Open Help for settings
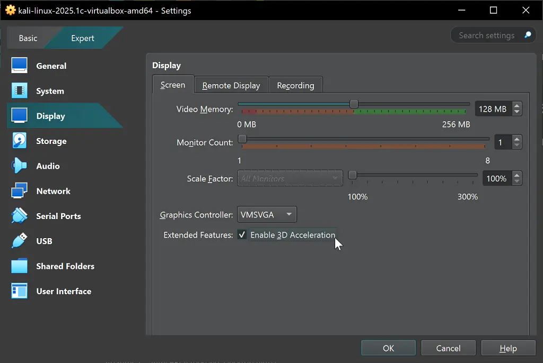This screenshot has width=543, height=363. 508,348
